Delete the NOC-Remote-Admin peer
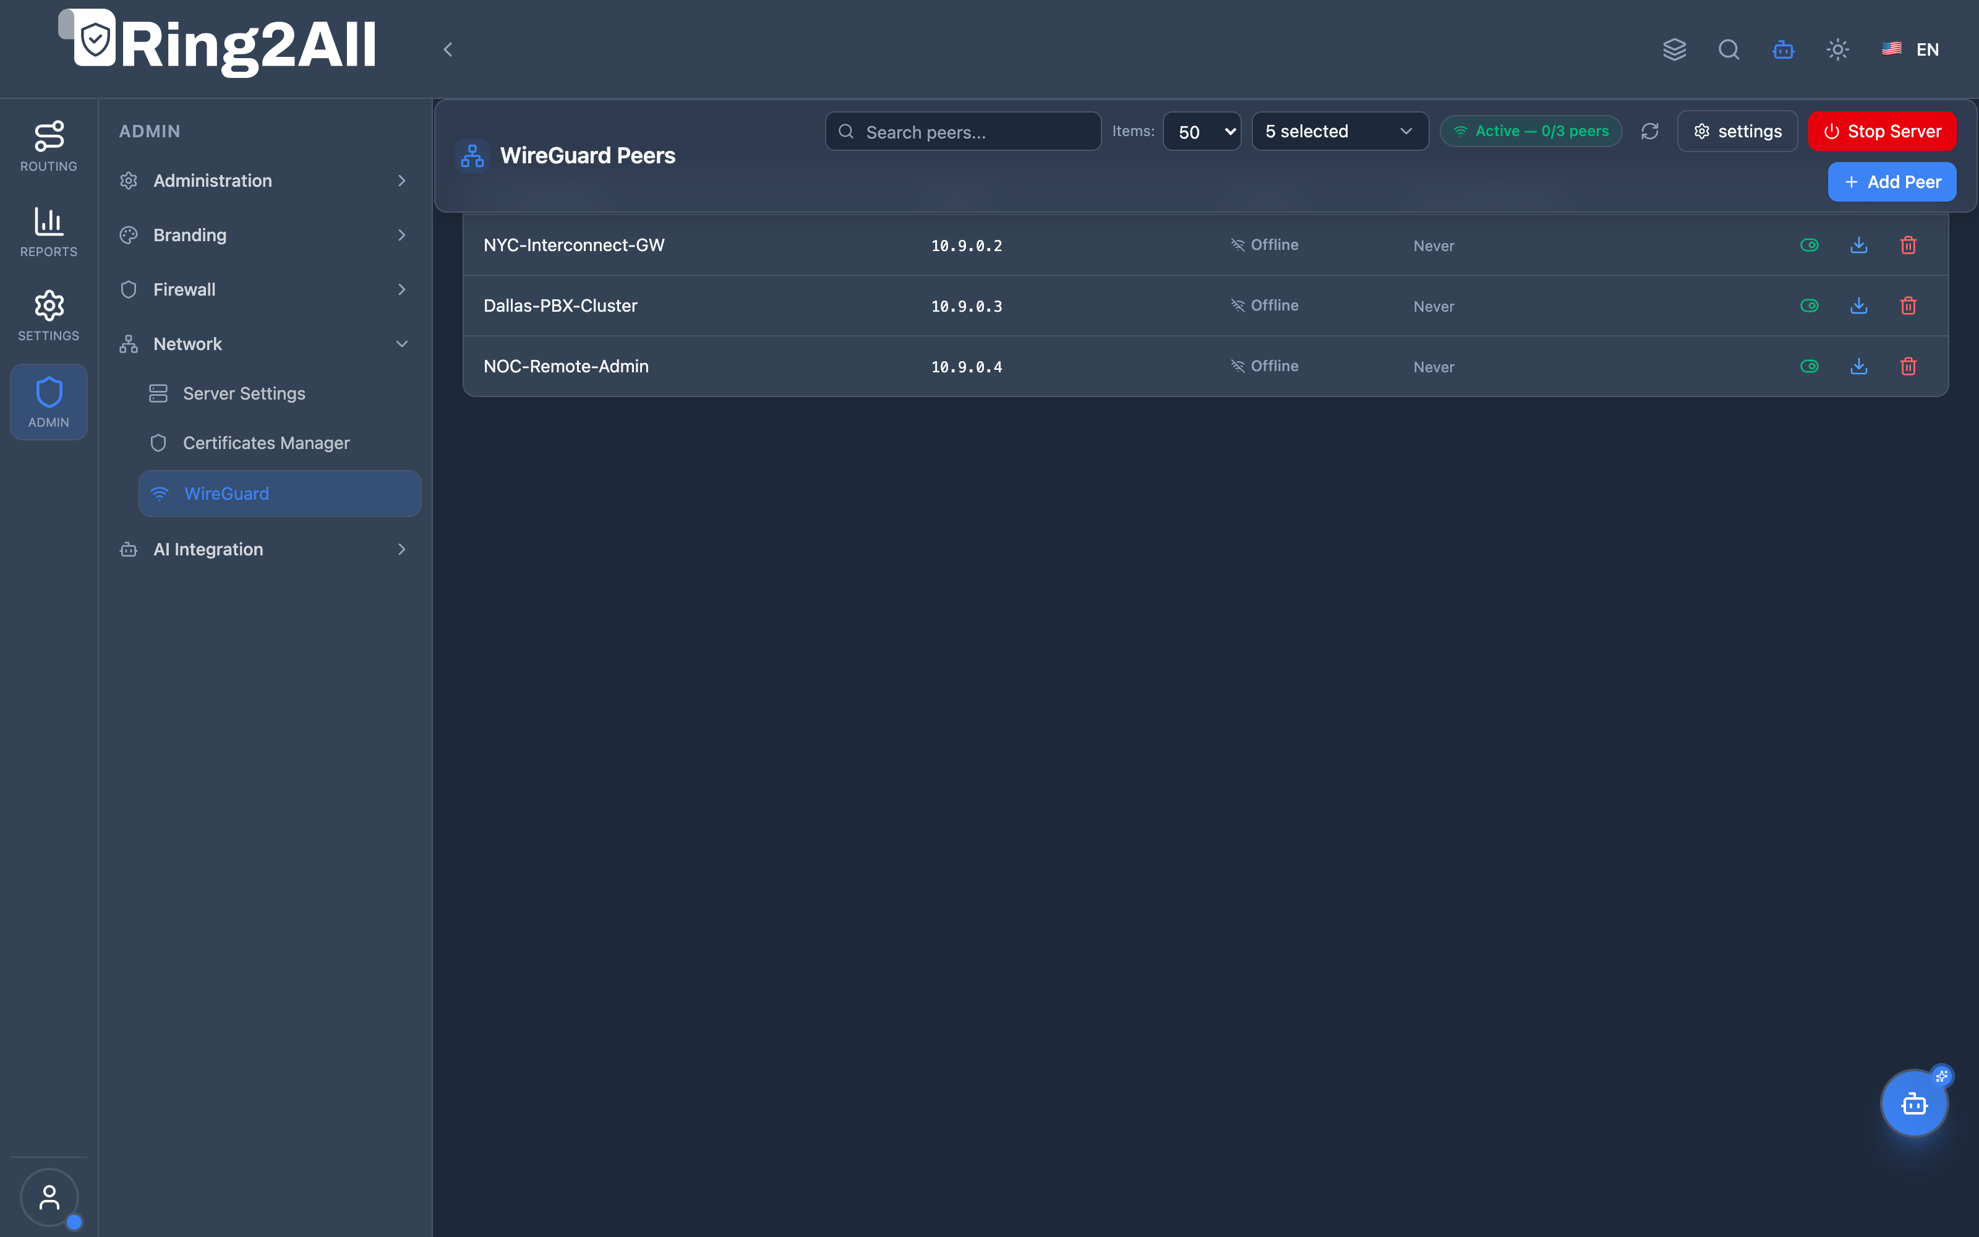The image size is (1979, 1237). 1908,367
